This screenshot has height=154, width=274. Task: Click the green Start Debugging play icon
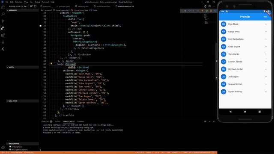(22, 6)
